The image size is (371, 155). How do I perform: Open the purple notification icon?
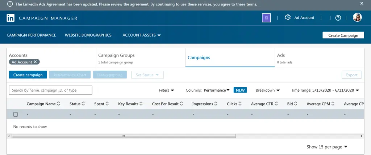(266, 18)
